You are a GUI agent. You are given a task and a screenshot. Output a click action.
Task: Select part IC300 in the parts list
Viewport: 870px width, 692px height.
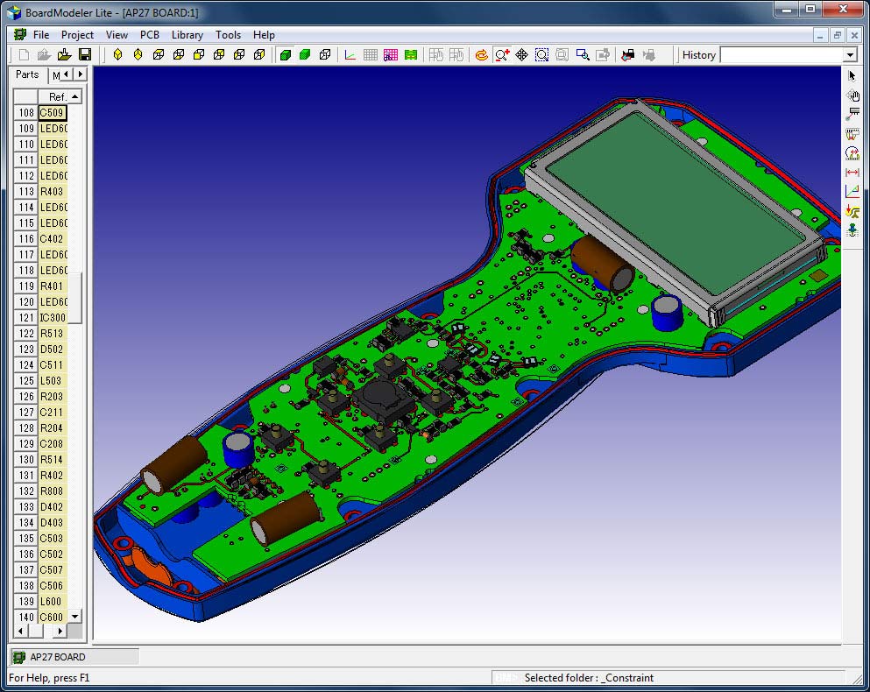pos(53,318)
